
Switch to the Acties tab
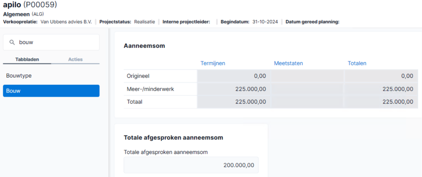75,59
